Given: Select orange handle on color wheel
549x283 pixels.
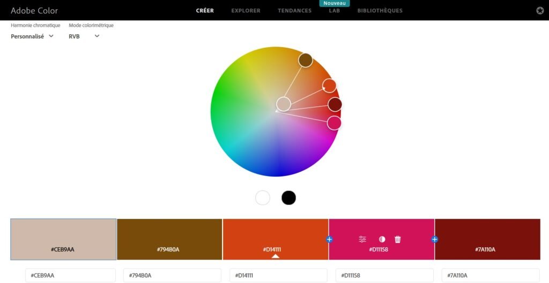Looking at the screenshot, I should [329, 86].
